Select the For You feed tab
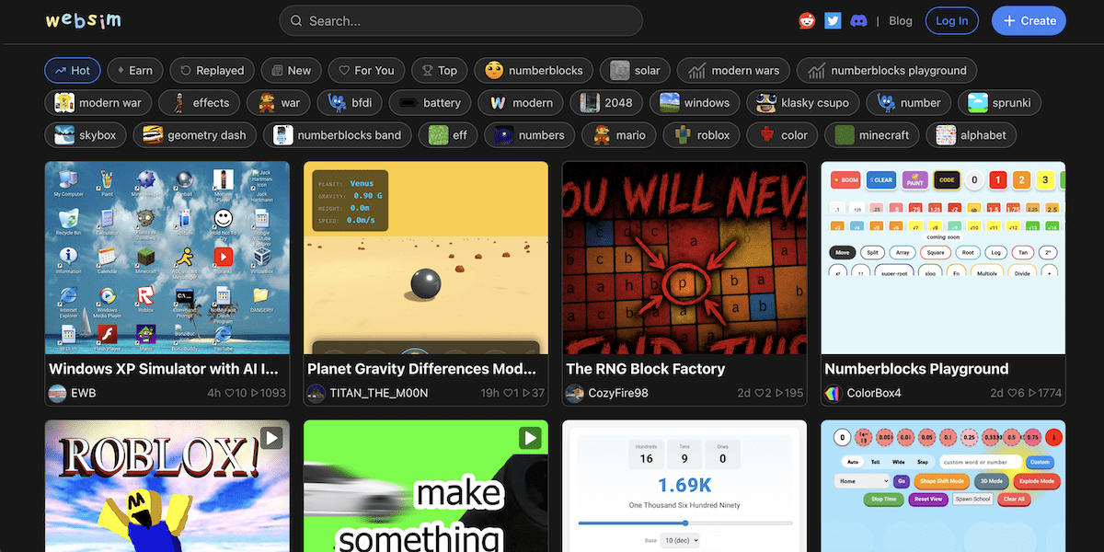This screenshot has height=552, width=1104. pos(366,70)
